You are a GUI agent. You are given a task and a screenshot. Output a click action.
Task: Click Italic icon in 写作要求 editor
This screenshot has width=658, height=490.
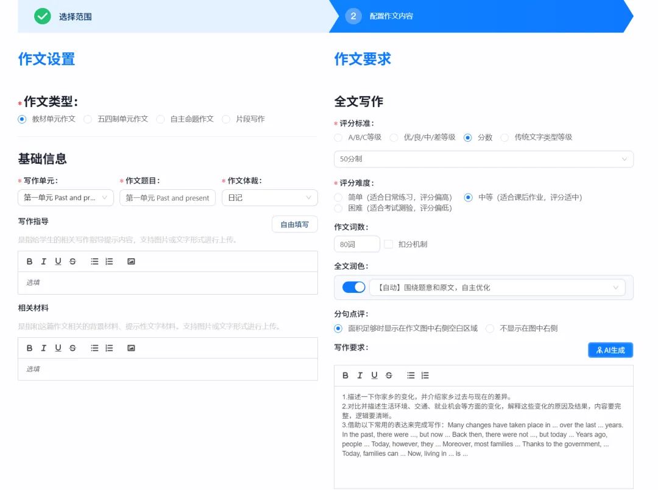[x=359, y=376]
